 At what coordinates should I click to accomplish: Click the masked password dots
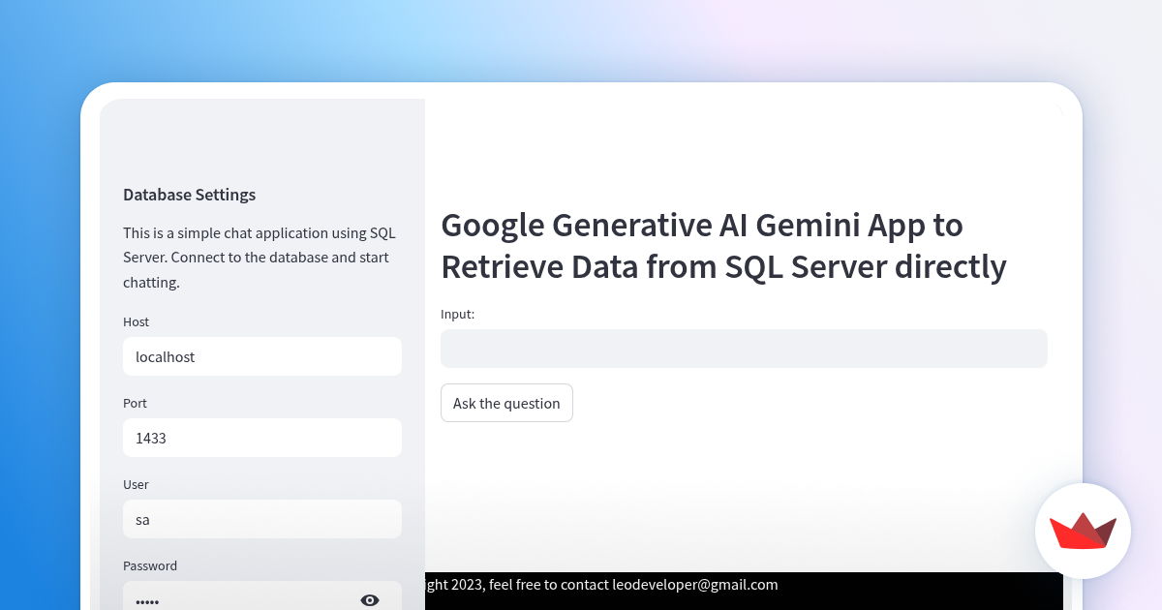click(x=147, y=601)
